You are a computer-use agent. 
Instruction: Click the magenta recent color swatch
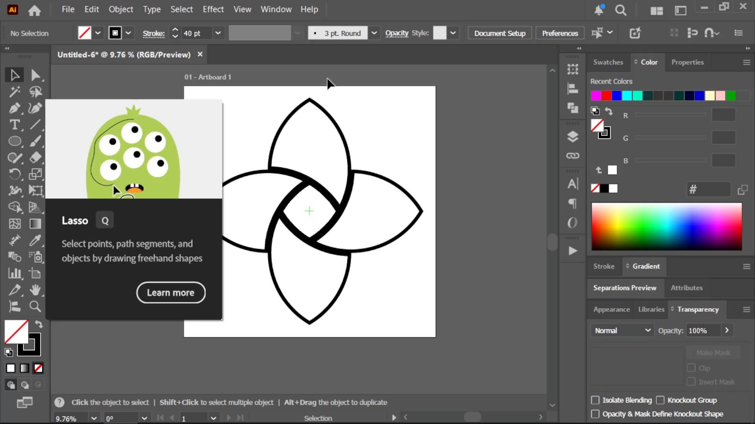[x=596, y=95]
